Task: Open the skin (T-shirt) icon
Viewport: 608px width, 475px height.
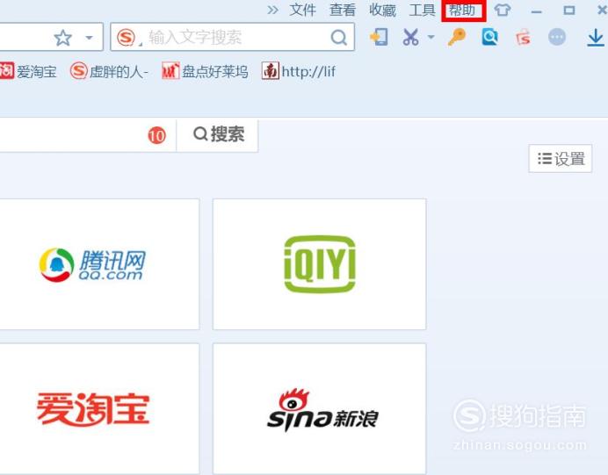Action: (x=503, y=10)
